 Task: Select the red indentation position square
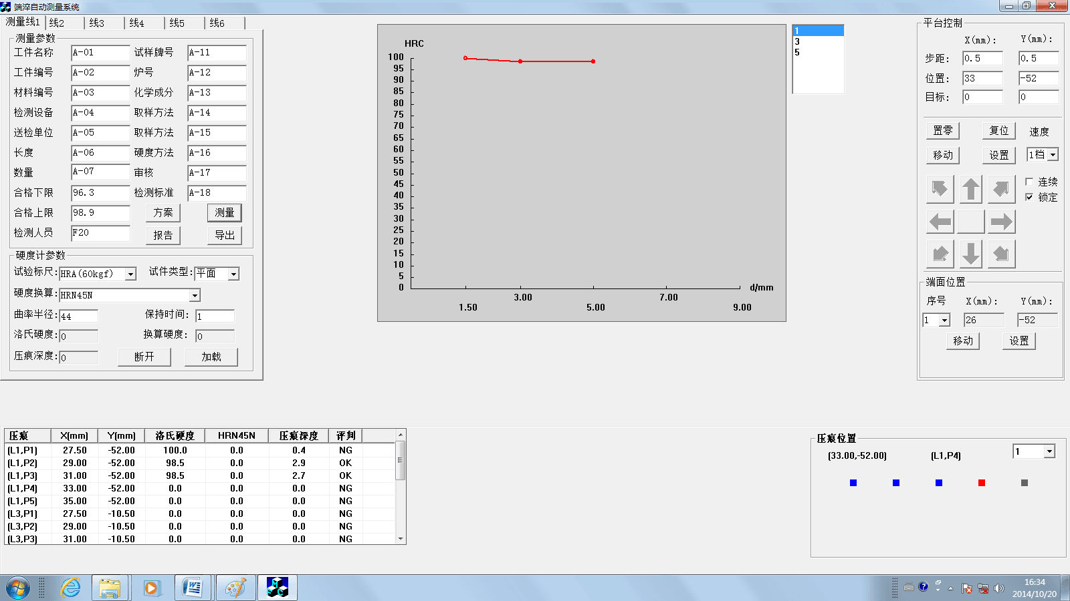coord(982,483)
